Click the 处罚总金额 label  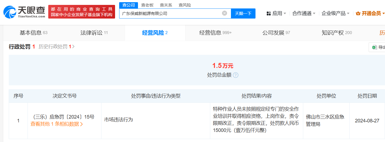(x=219, y=75)
